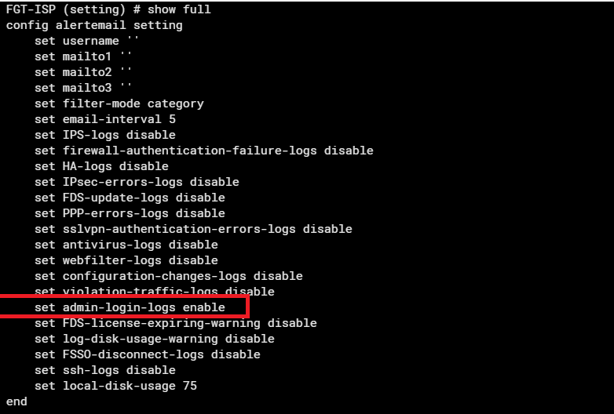Click the 'set antivirus-logs disable' line
The width and height of the screenshot is (614, 414).
(126, 245)
